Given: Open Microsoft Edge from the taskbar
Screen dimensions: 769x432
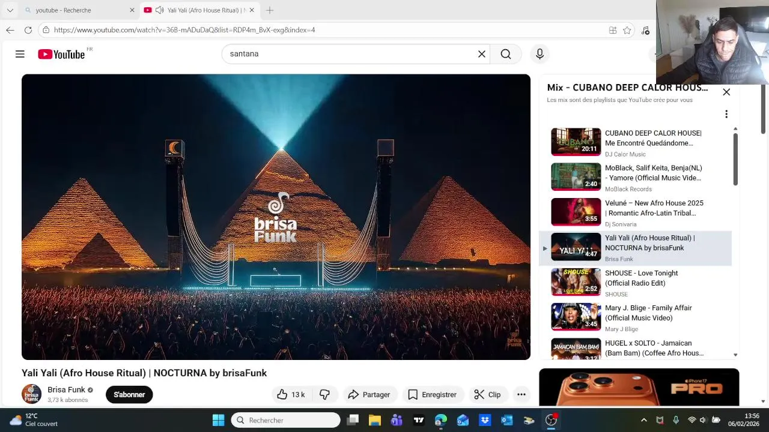Looking at the screenshot, I should click(441, 420).
